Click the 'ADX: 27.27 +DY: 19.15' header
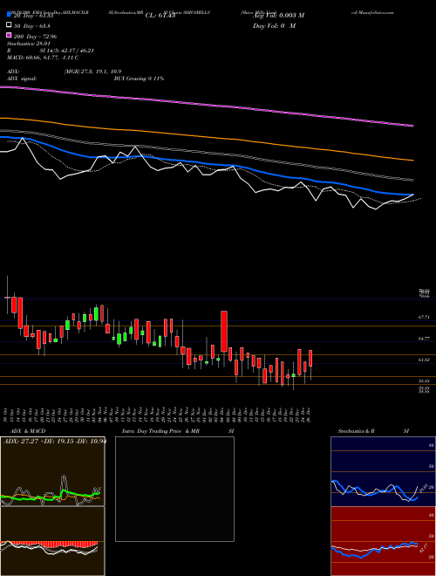This screenshot has height=576, width=436. click(54, 441)
